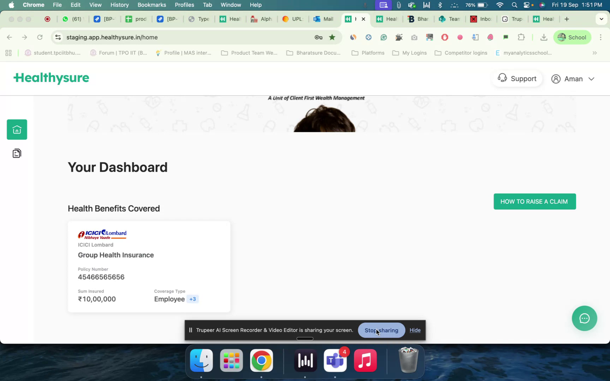The width and height of the screenshot is (610, 381).
Task: Click the HOW TO RAISE A CLAIM button
Action: click(534, 201)
